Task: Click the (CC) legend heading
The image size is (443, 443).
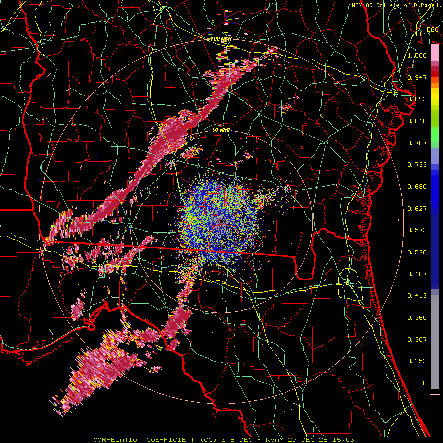Action: click(x=420, y=34)
